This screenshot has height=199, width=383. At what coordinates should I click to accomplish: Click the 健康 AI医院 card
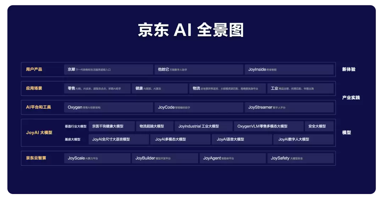coord(160,88)
